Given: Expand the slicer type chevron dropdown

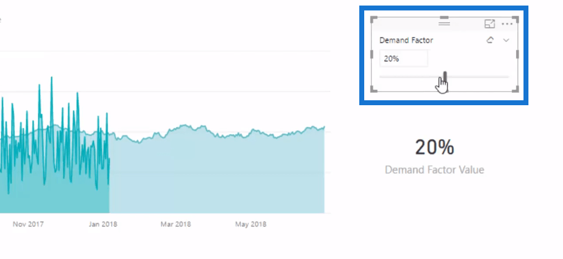Looking at the screenshot, I should pyautogui.click(x=506, y=41).
